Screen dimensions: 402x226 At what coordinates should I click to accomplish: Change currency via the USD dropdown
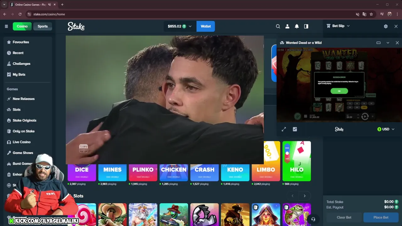click(x=386, y=129)
